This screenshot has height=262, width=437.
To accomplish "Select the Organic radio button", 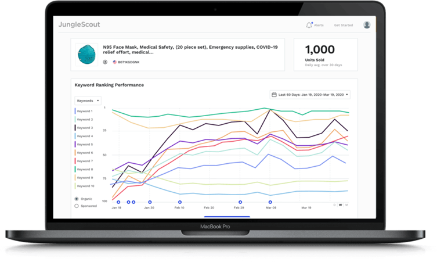I will click(x=77, y=199).
